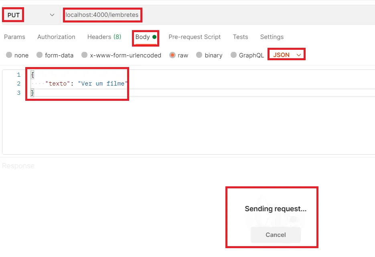This screenshot has height=257, width=375.
Task: Click line number 3 in the editor gutter
Action: point(19,93)
